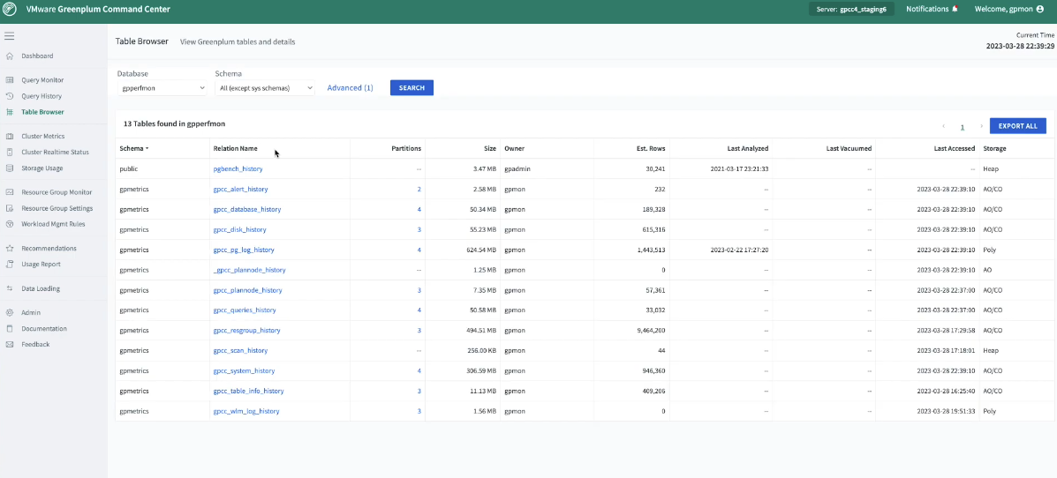Click the Query History clock icon

pyautogui.click(x=10, y=96)
